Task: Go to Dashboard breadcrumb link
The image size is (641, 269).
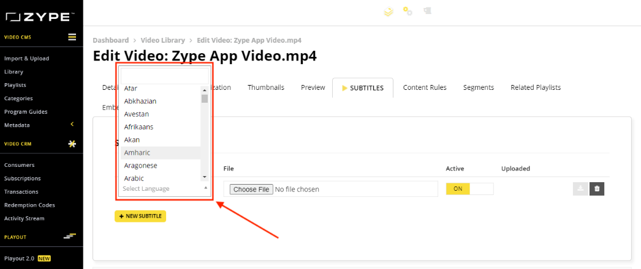Action: pos(110,40)
